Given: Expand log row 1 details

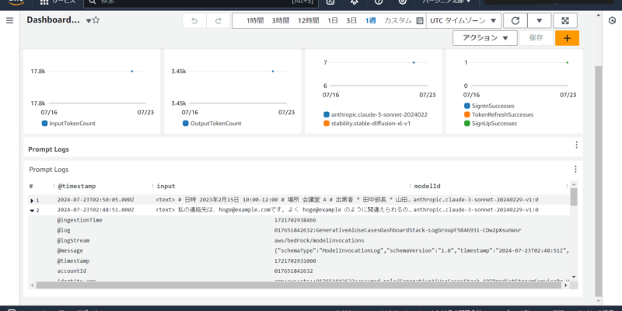Looking at the screenshot, I should click(31, 200).
